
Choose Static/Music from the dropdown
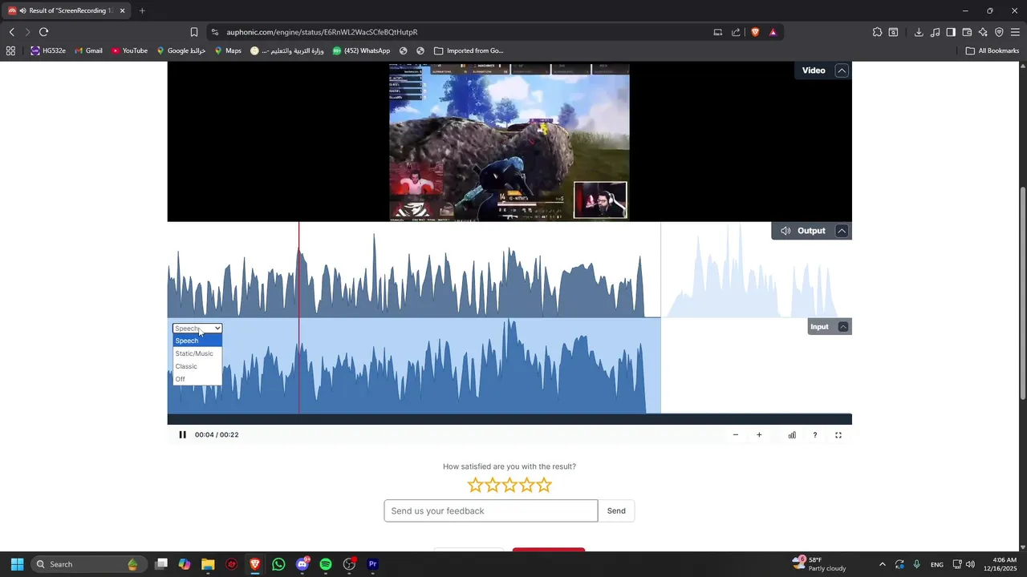coord(197,353)
